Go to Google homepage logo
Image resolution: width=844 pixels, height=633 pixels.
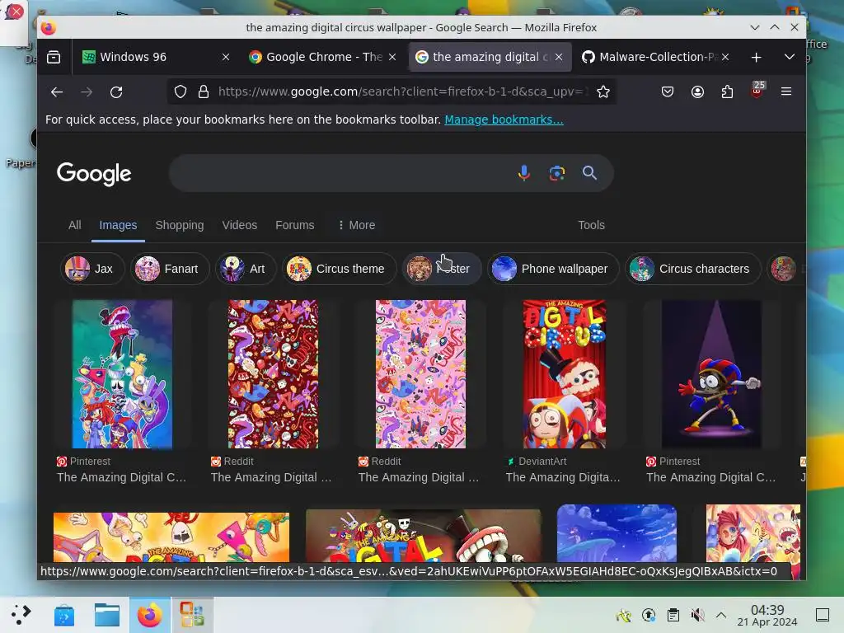click(94, 173)
